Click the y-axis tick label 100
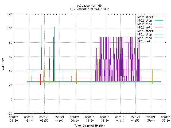The height and width of the screenshot is (128, 171). [10, 28]
